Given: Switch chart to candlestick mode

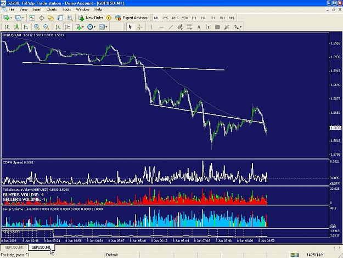Looking at the screenshot, I should (x=16, y=27).
